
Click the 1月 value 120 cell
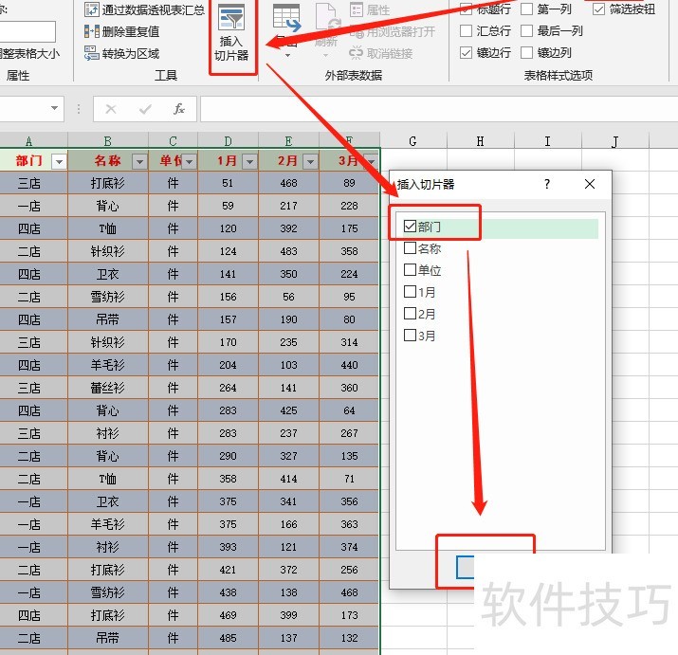[x=228, y=228]
